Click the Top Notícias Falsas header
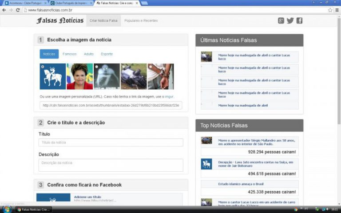The width and height of the screenshot is (341, 213). [249, 126]
